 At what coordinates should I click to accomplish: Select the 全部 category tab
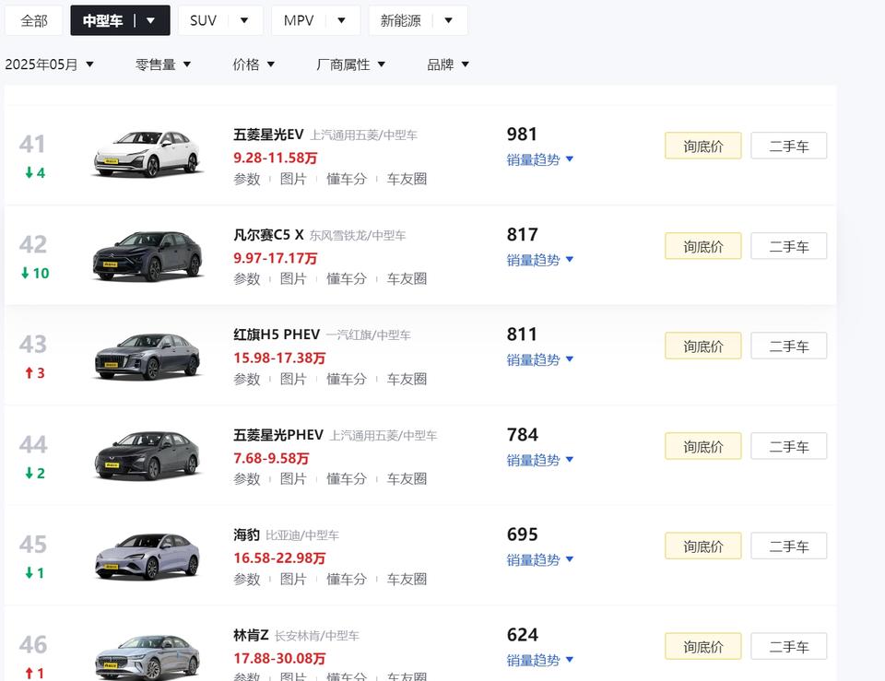pos(34,21)
